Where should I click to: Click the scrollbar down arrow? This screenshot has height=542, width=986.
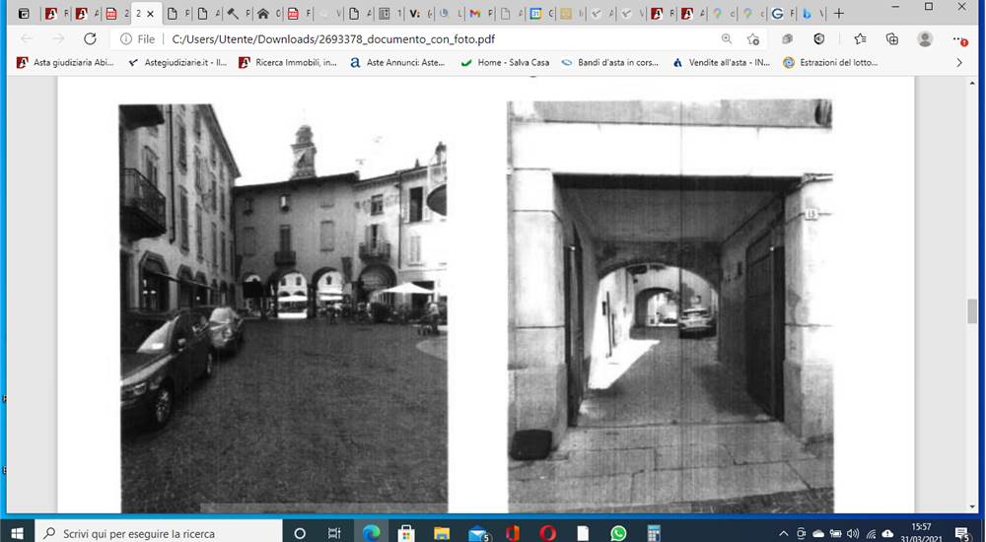click(x=973, y=507)
